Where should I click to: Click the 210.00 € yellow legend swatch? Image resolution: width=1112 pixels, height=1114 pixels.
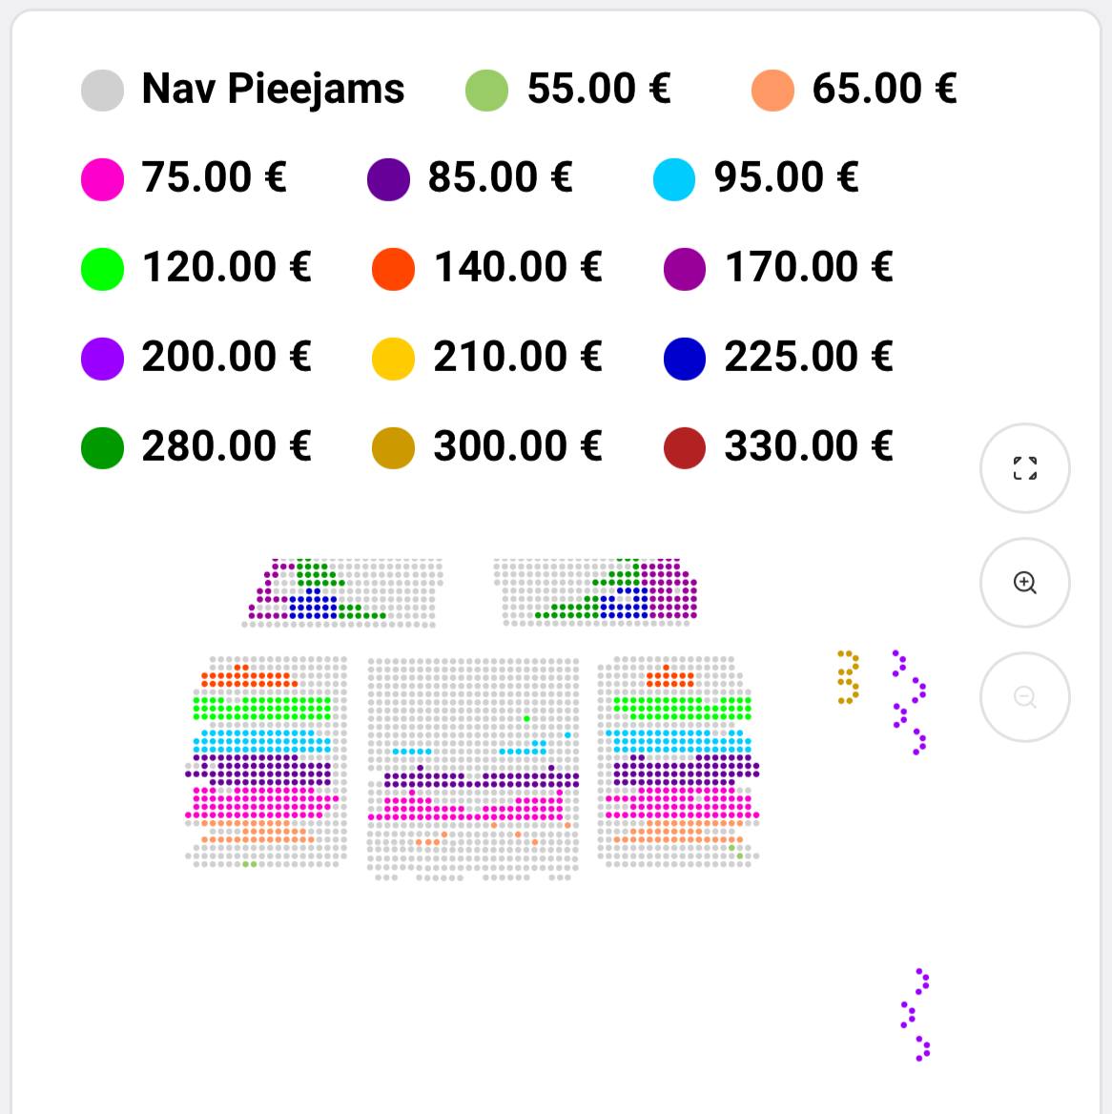394,359
